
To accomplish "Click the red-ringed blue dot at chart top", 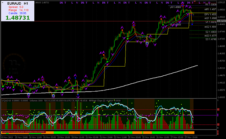I will click(183, 6).
